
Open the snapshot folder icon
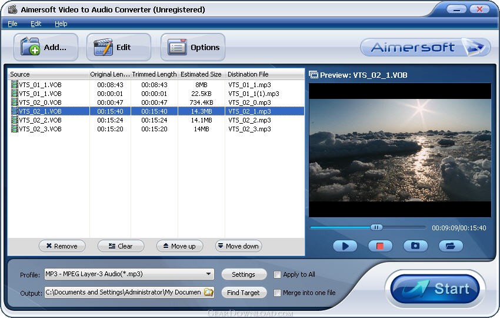450,246
